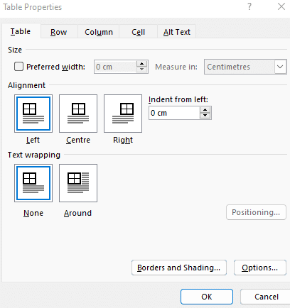Open Borders and Shading dialog

179,268
